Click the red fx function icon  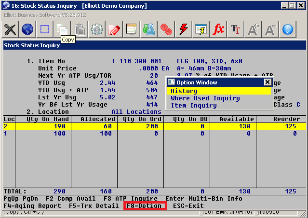pos(218,29)
